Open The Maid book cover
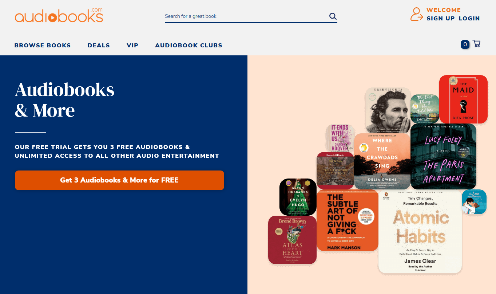496x294 pixels. pyautogui.click(x=463, y=99)
